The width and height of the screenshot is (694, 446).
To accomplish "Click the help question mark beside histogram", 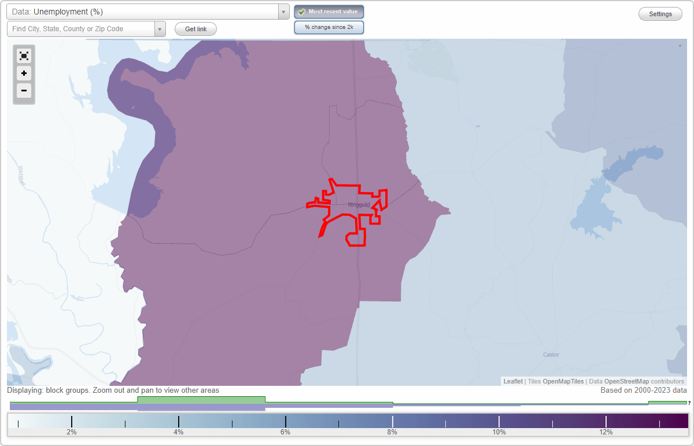I will (689, 403).
